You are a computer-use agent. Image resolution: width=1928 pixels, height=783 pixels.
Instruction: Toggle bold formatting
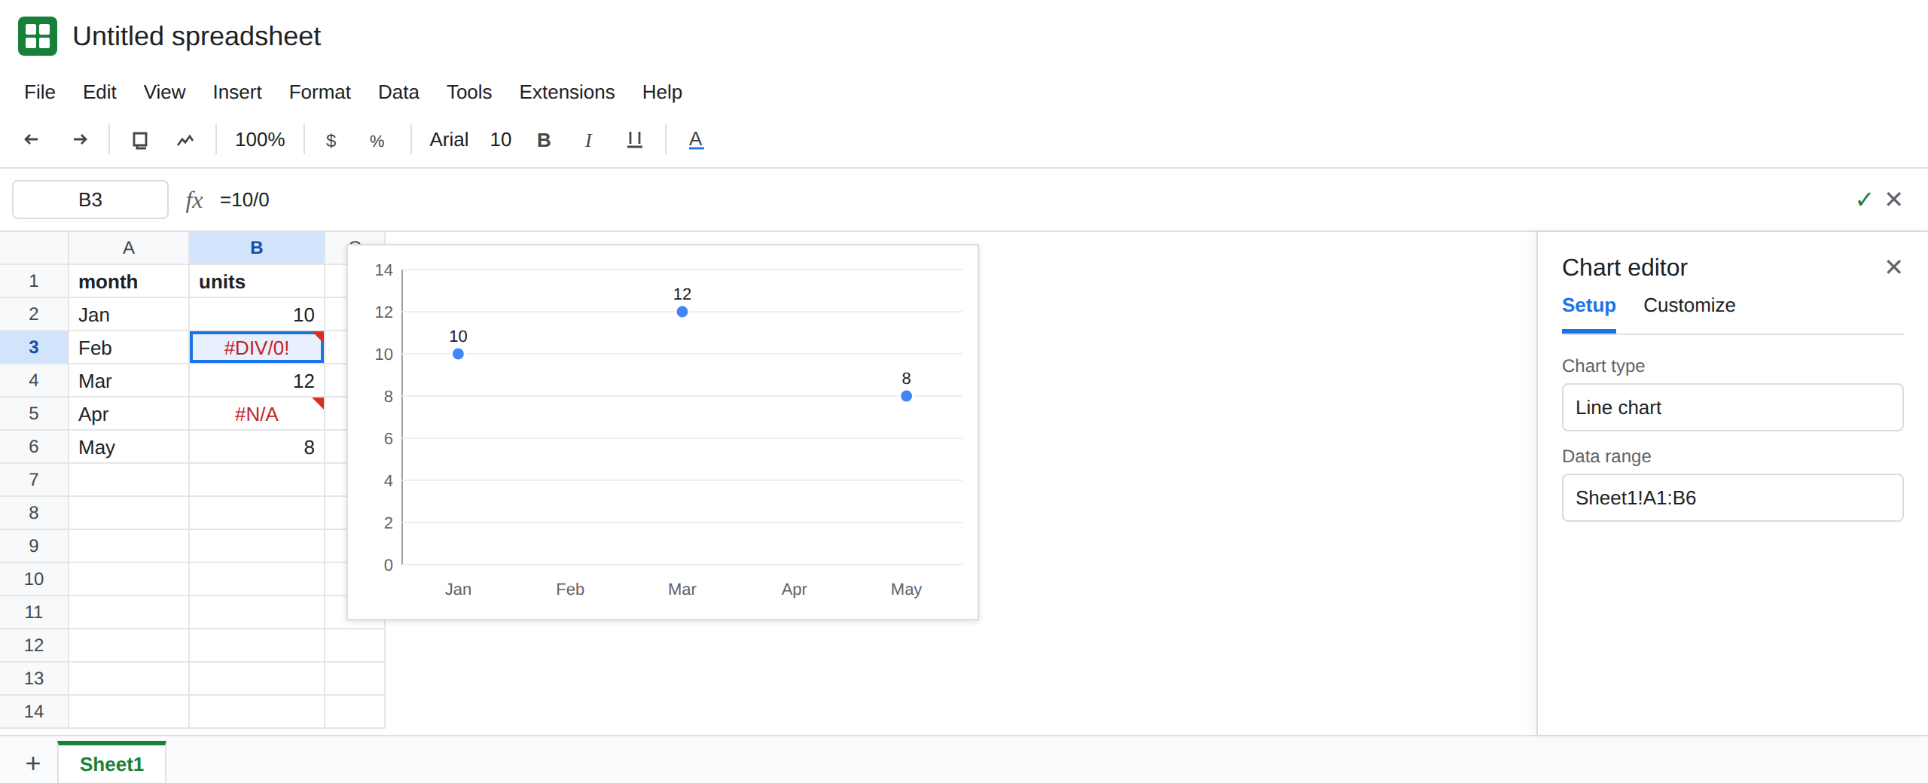tap(544, 140)
